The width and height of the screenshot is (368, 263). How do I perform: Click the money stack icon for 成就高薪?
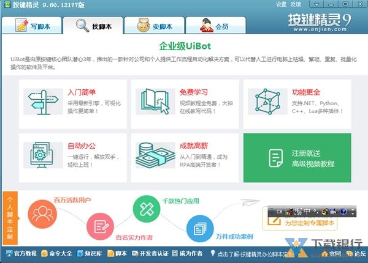click(x=155, y=155)
